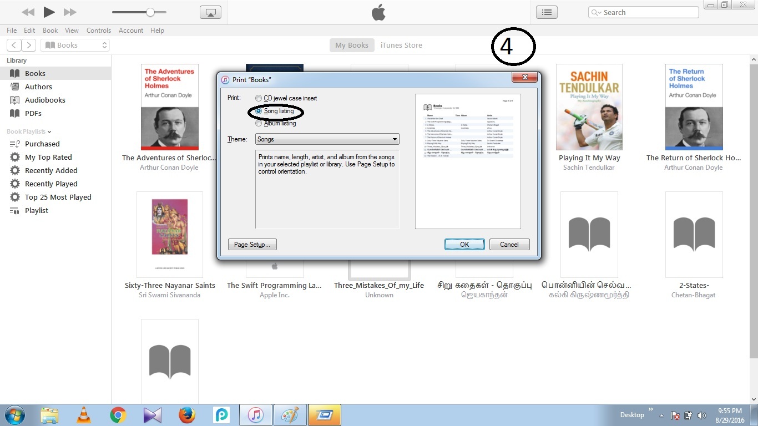The width and height of the screenshot is (758, 426).
Task: Click the volume speaker icon in the system tray
Action: [702, 415]
